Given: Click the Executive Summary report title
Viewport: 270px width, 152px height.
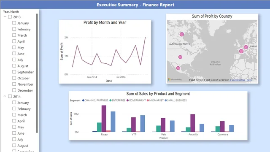Looking at the screenshot, I should (x=135, y=5).
